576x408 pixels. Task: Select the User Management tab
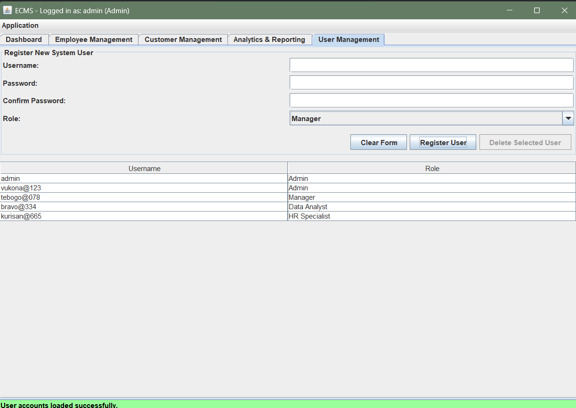pos(348,40)
